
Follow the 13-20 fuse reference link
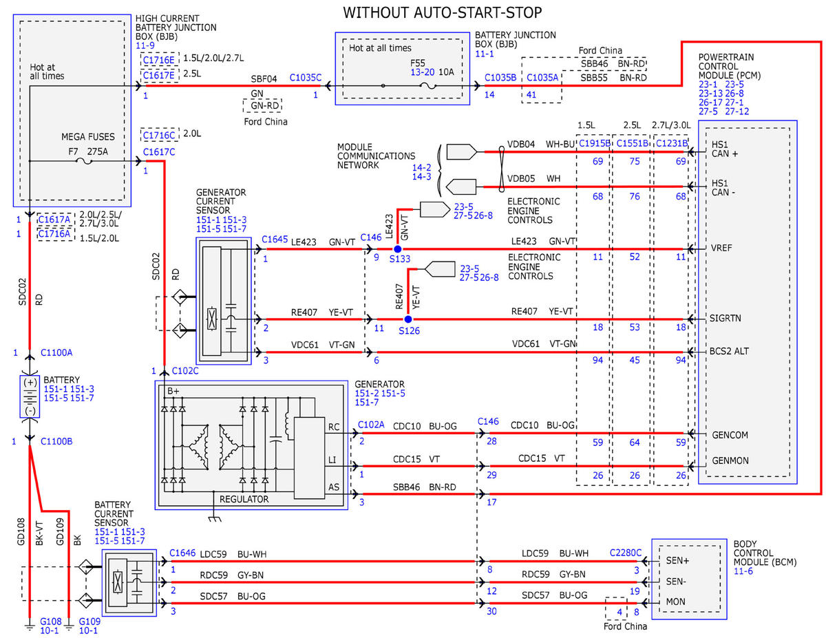coord(423,72)
